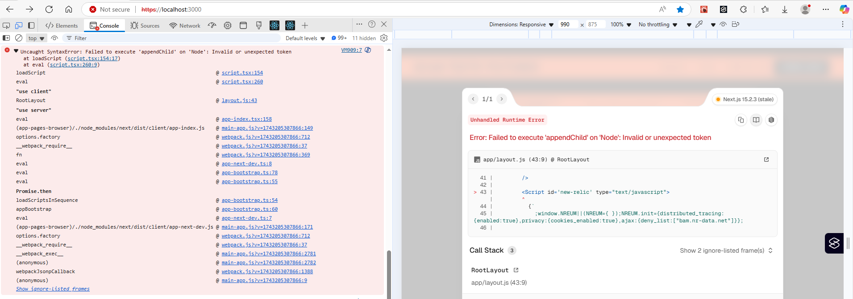
Task: Open Copilot sidebar icon
Action: [844, 9]
